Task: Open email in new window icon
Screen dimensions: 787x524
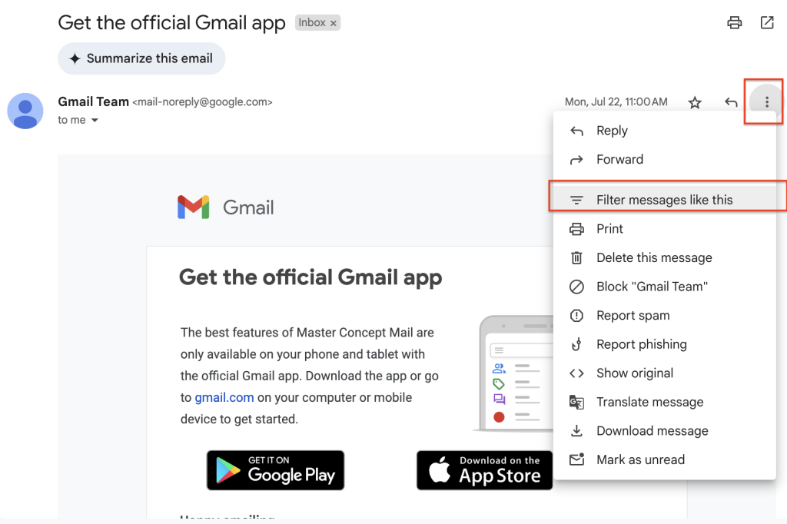Action: pos(767,22)
